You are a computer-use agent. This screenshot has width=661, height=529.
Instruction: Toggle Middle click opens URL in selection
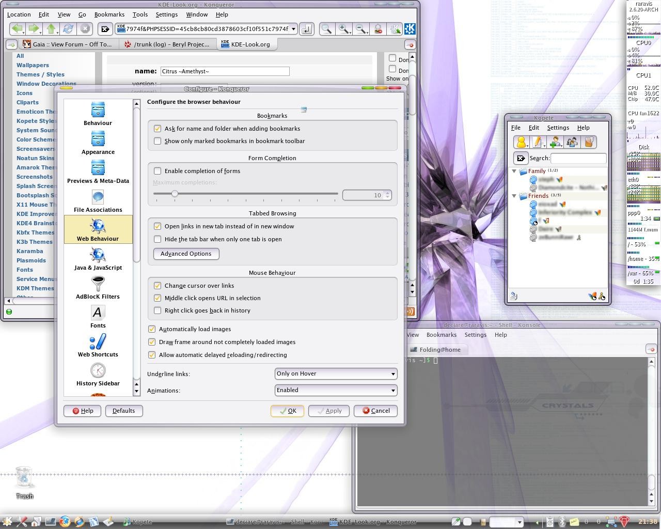pos(158,298)
